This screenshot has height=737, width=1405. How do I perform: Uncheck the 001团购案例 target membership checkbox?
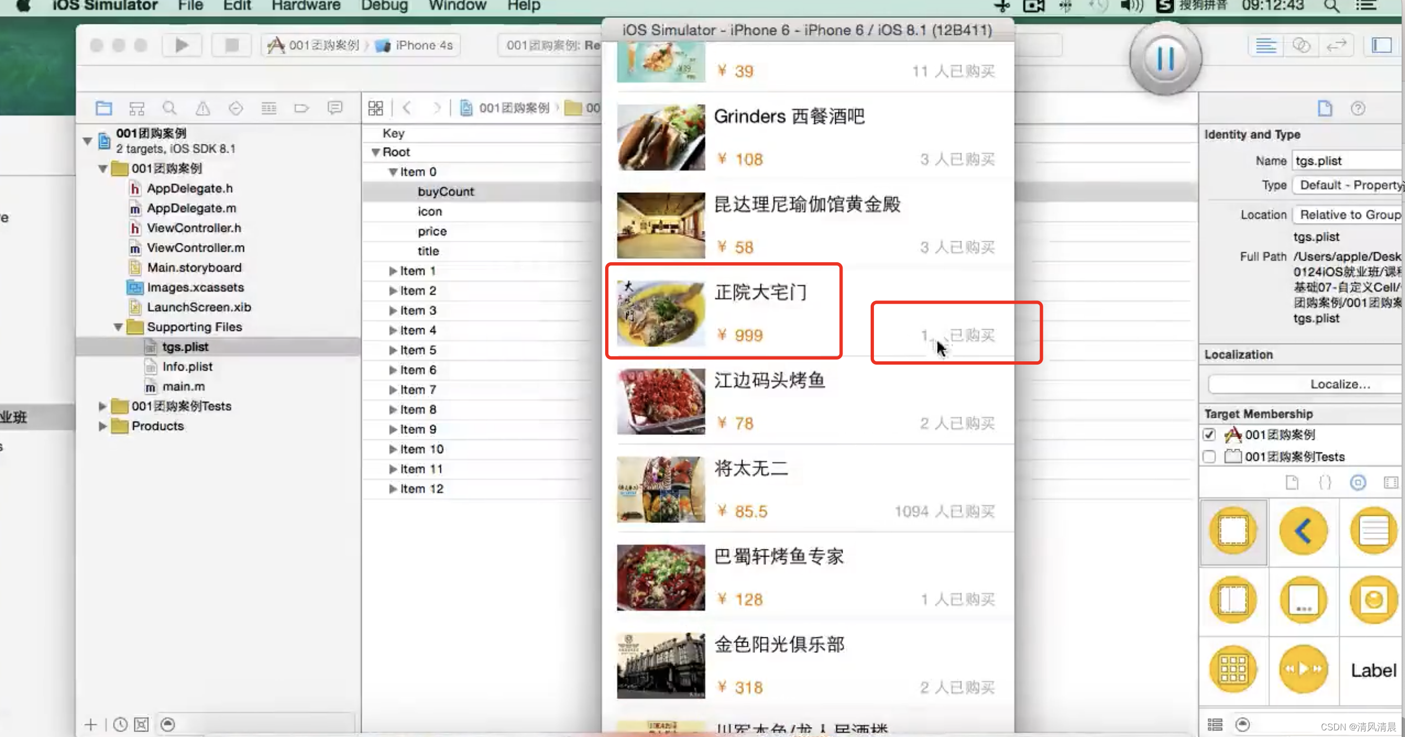click(x=1209, y=435)
